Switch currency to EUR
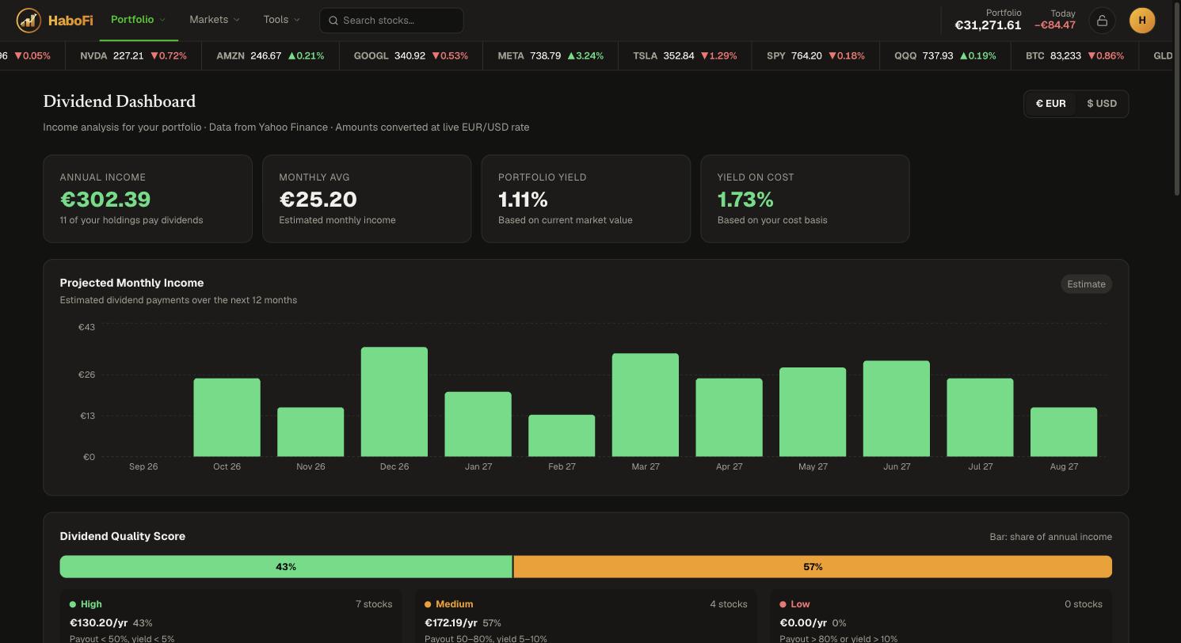Viewport: 1181px width, 643px height. 1050,104
